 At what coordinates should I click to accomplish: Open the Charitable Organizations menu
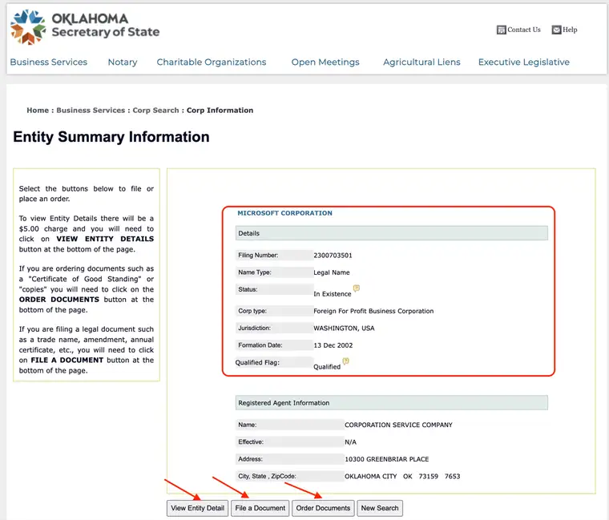click(212, 62)
